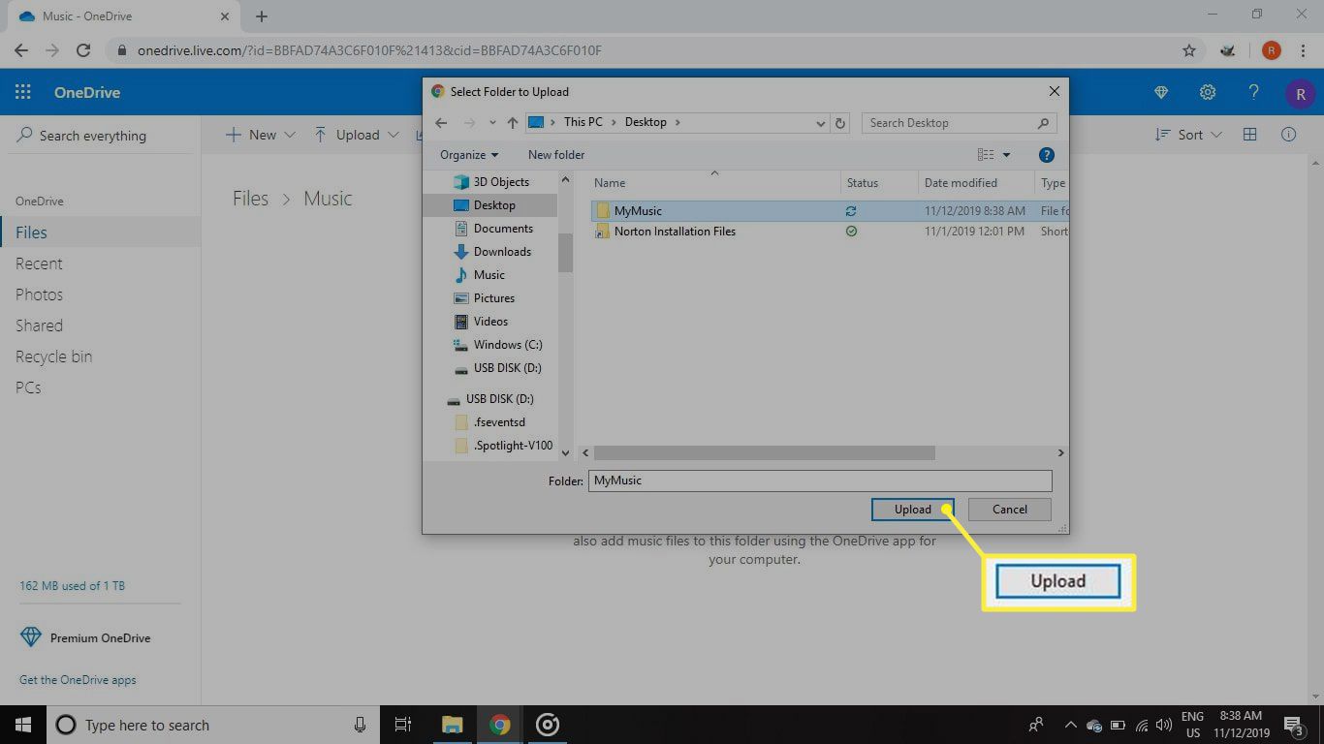Open the recent locations dropdown arrow
Image resolution: width=1324 pixels, height=744 pixels.
pos(492,123)
